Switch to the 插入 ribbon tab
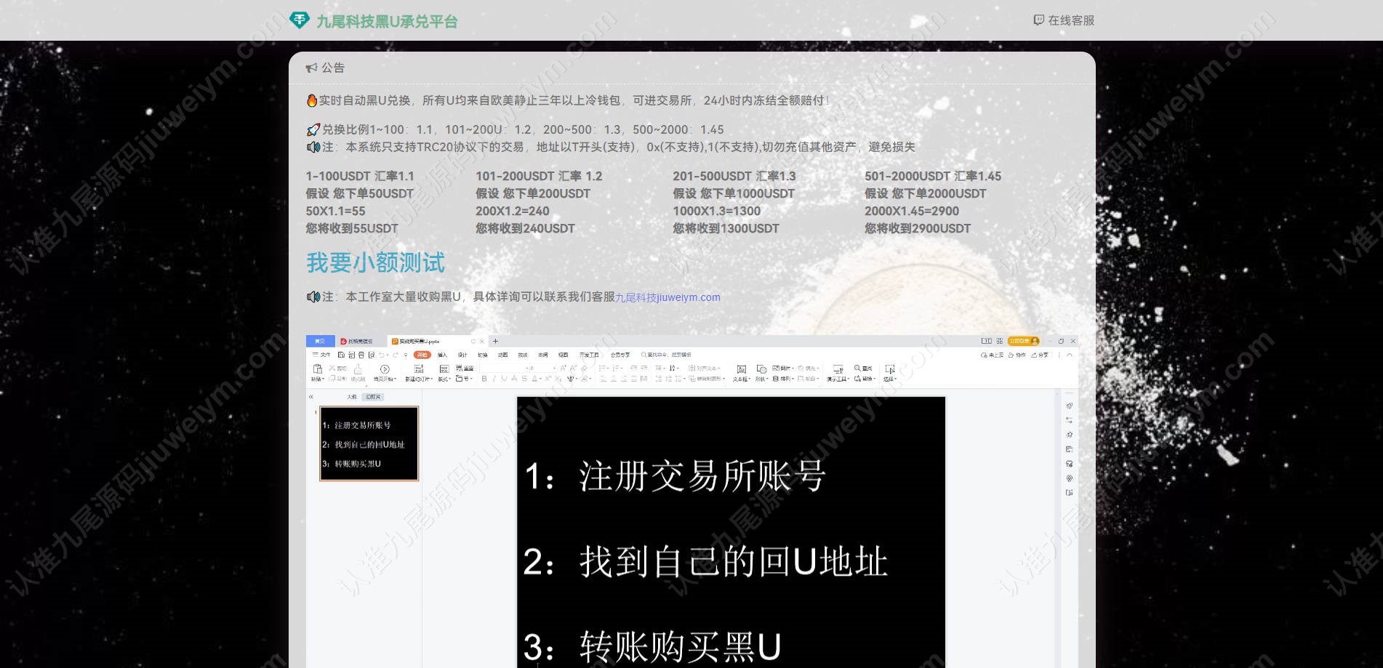The width and height of the screenshot is (1383, 668). pyautogui.click(x=442, y=355)
